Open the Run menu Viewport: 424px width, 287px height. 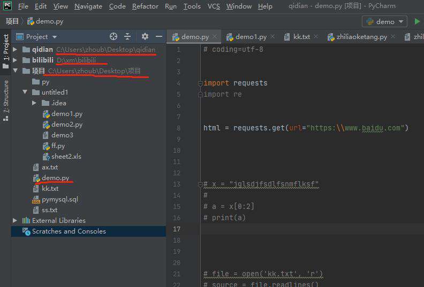pyautogui.click(x=171, y=6)
